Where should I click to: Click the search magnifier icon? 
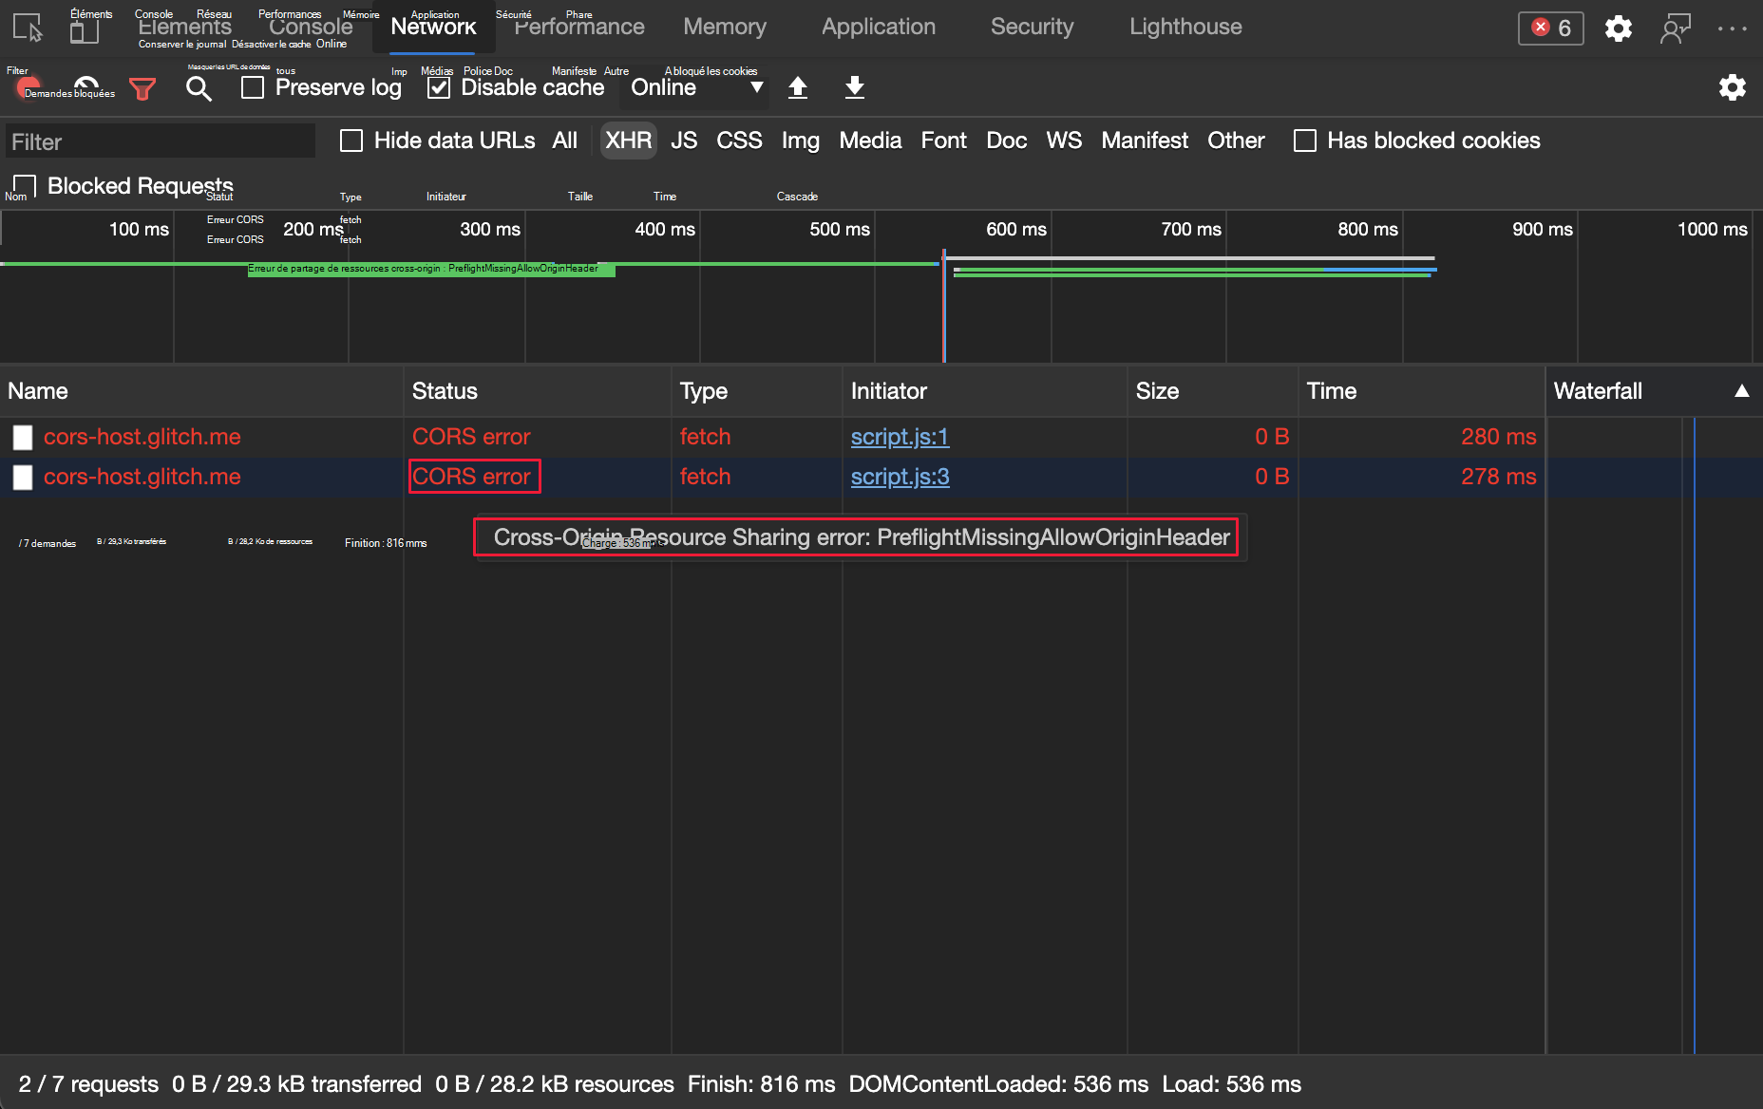199,88
